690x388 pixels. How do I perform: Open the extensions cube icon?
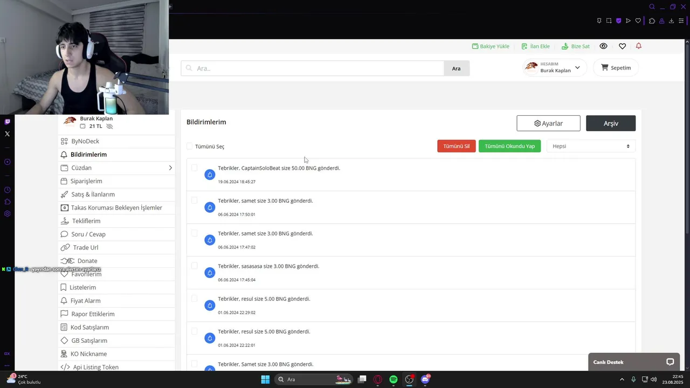pos(652,21)
